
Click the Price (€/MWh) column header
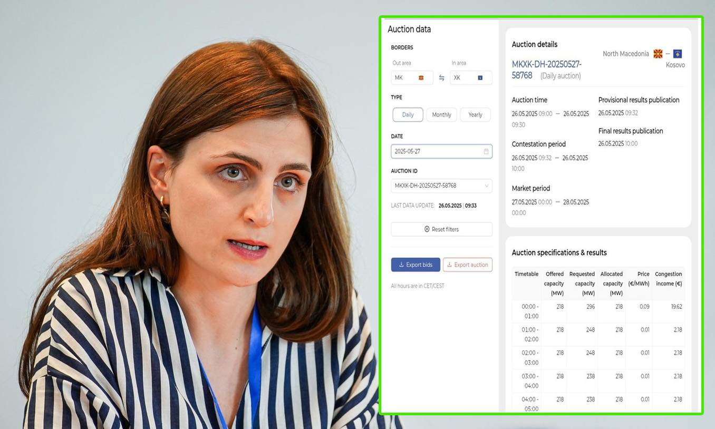[639, 279]
